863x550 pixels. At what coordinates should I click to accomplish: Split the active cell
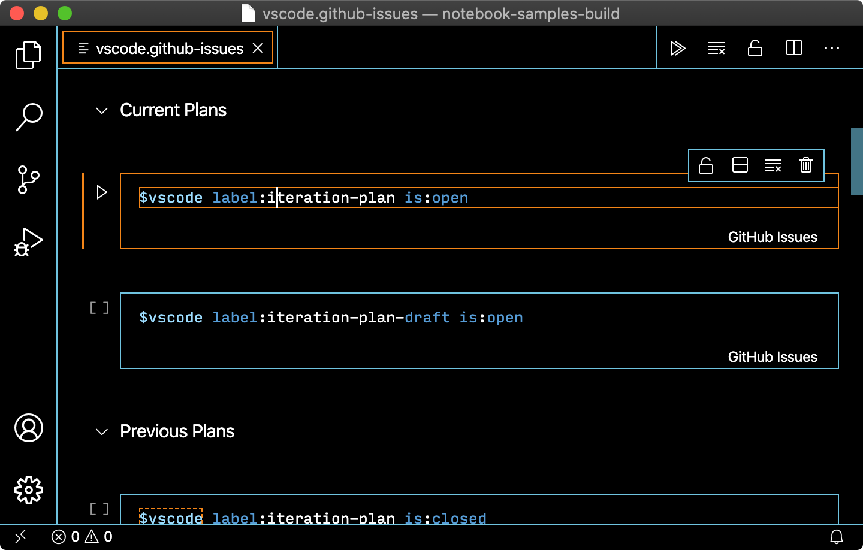(x=740, y=165)
